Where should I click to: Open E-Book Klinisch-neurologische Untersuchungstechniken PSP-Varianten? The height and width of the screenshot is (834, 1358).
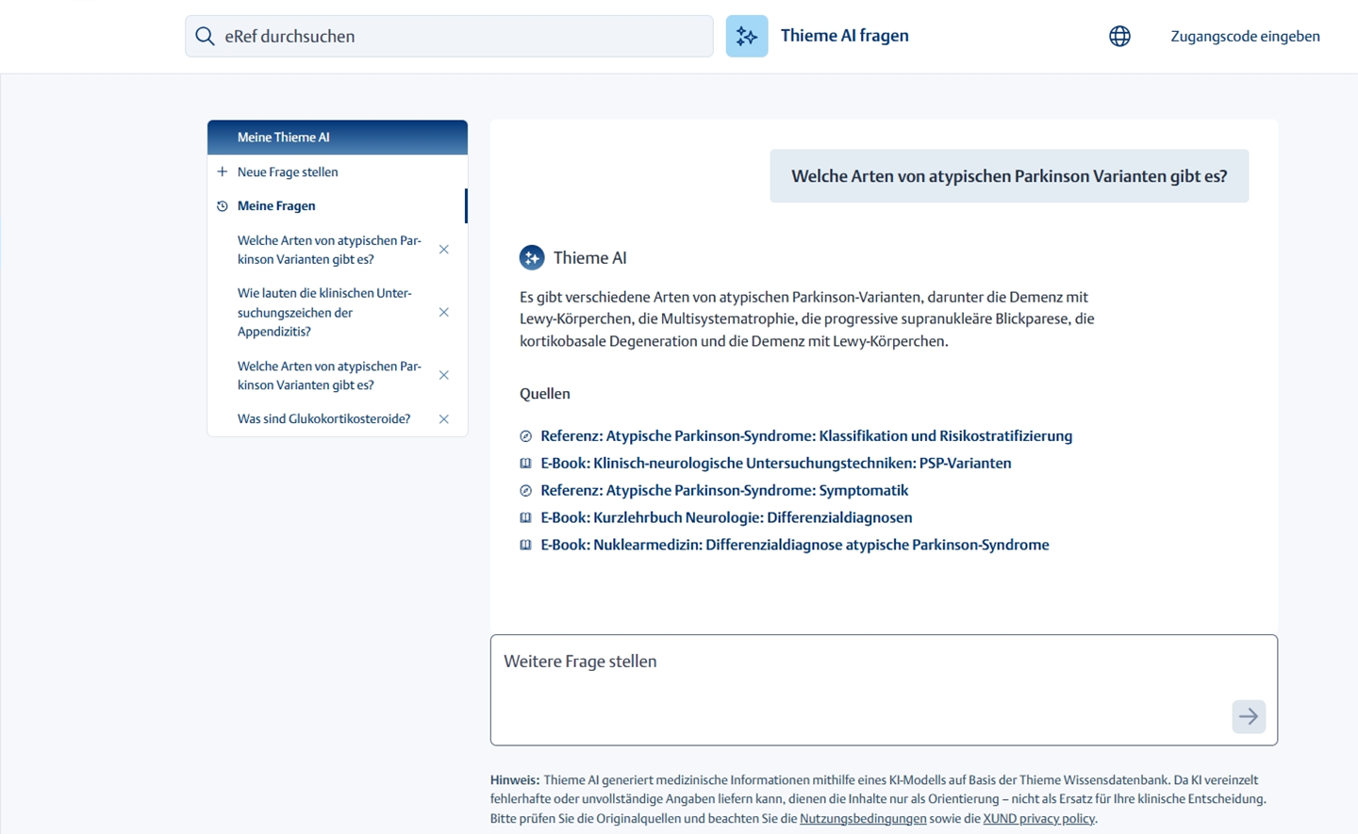776,463
